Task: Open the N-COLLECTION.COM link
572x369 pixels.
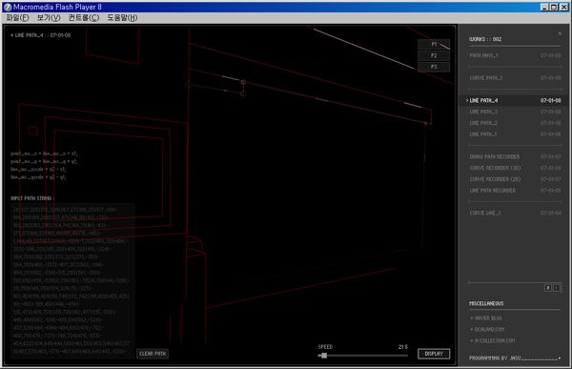Action: click(493, 340)
